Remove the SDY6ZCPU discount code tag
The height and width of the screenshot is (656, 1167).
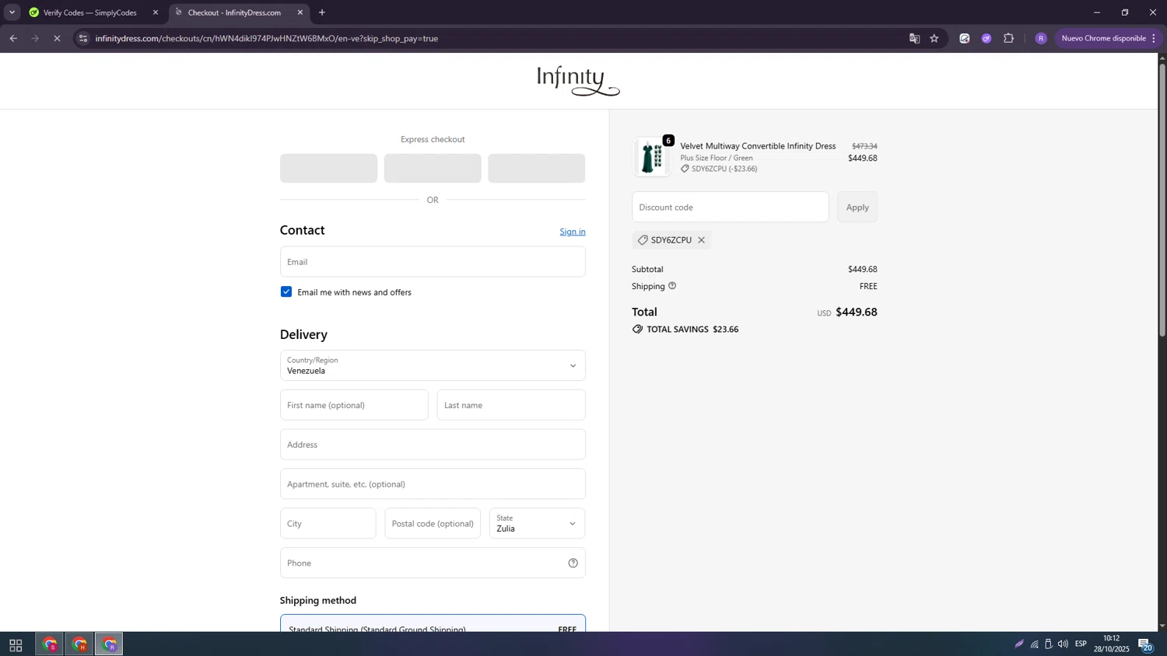(x=701, y=240)
